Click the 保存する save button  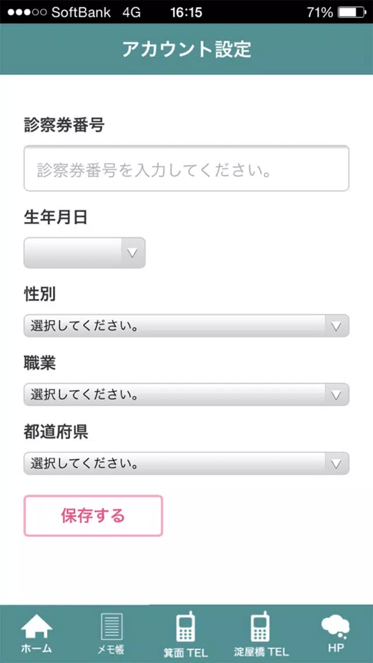tap(93, 516)
